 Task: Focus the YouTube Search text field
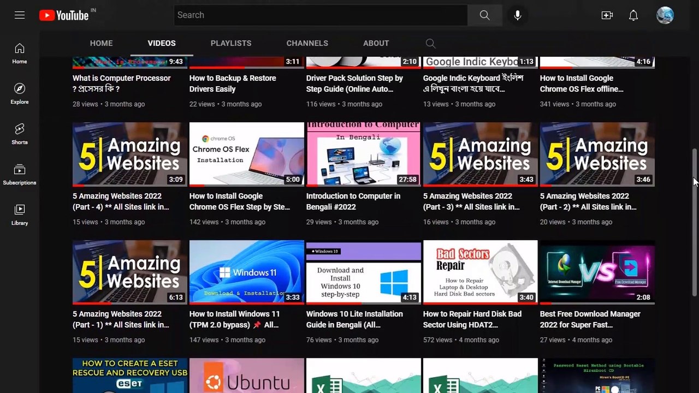(321, 15)
